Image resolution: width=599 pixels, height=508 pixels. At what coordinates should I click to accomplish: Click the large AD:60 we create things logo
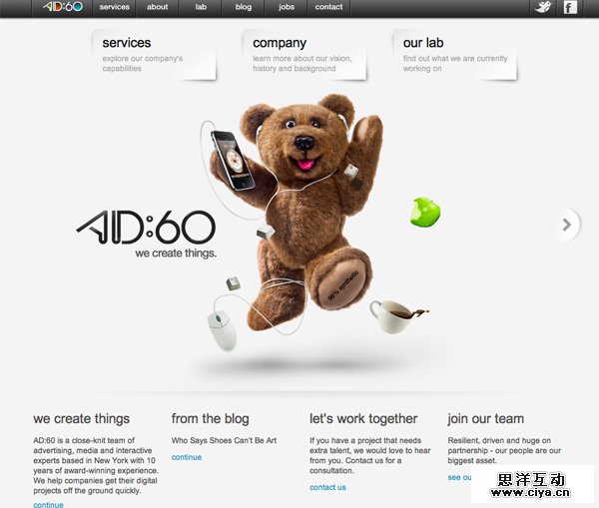coord(147,234)
